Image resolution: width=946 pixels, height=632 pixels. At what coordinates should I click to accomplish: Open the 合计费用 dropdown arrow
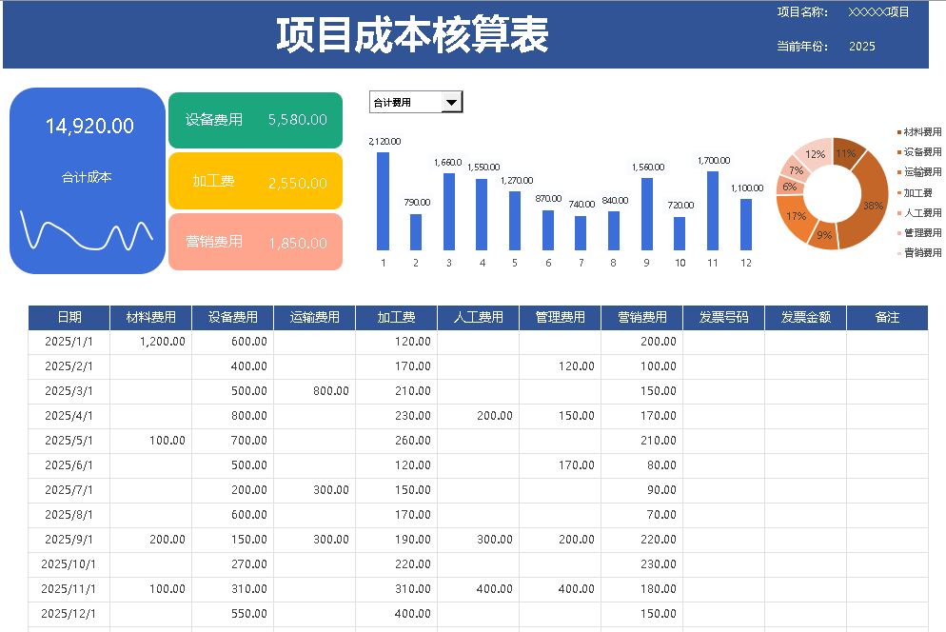[452, 103]
